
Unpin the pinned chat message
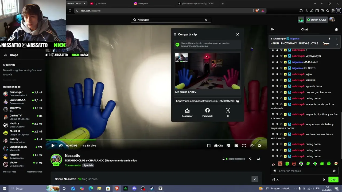pyautogui.click(x=330, y=39)
